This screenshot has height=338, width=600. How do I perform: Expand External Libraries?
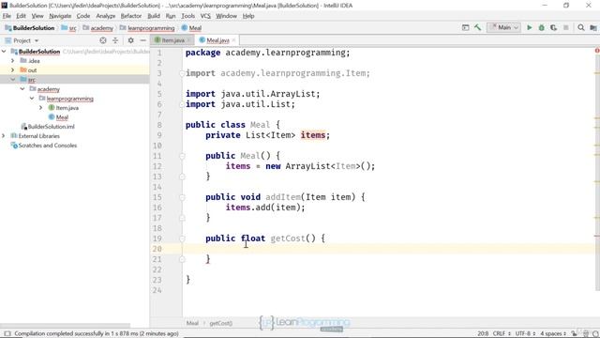click(x=4, y=136)
